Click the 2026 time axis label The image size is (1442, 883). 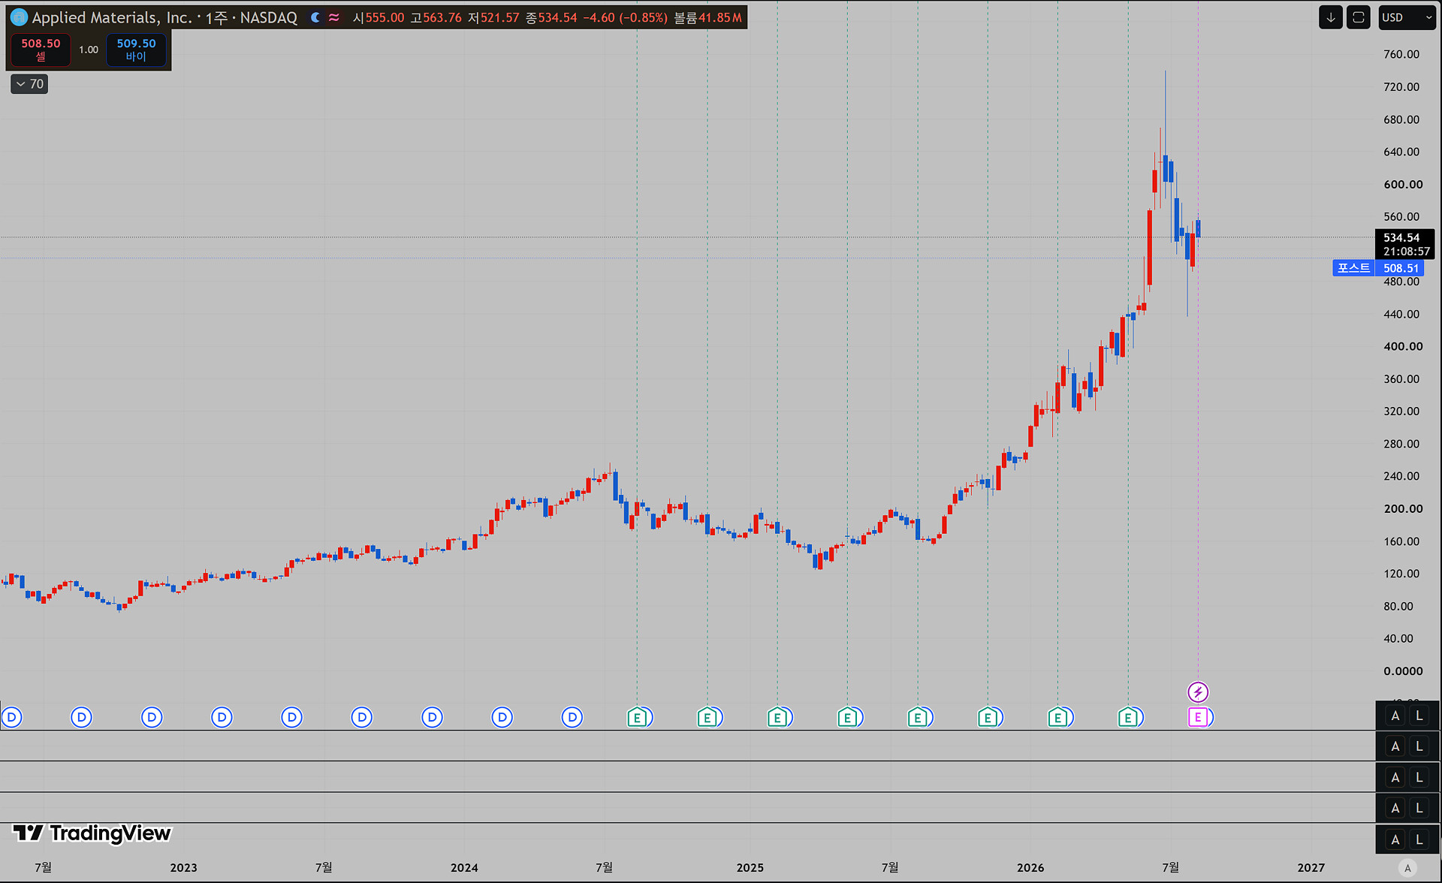click(x=1030, y=867)
